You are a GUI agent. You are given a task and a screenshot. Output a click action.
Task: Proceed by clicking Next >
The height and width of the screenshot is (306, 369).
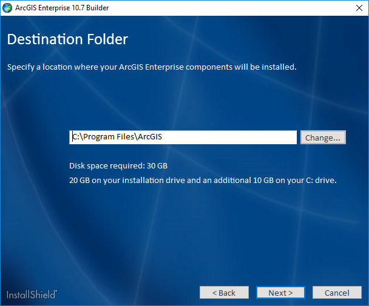[280, 293]
